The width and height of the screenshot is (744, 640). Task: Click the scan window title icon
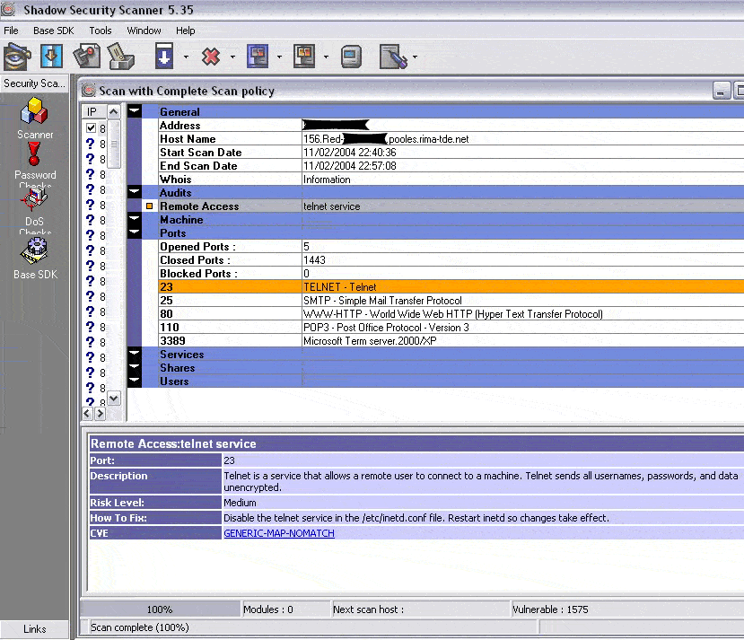pos(88,90)
